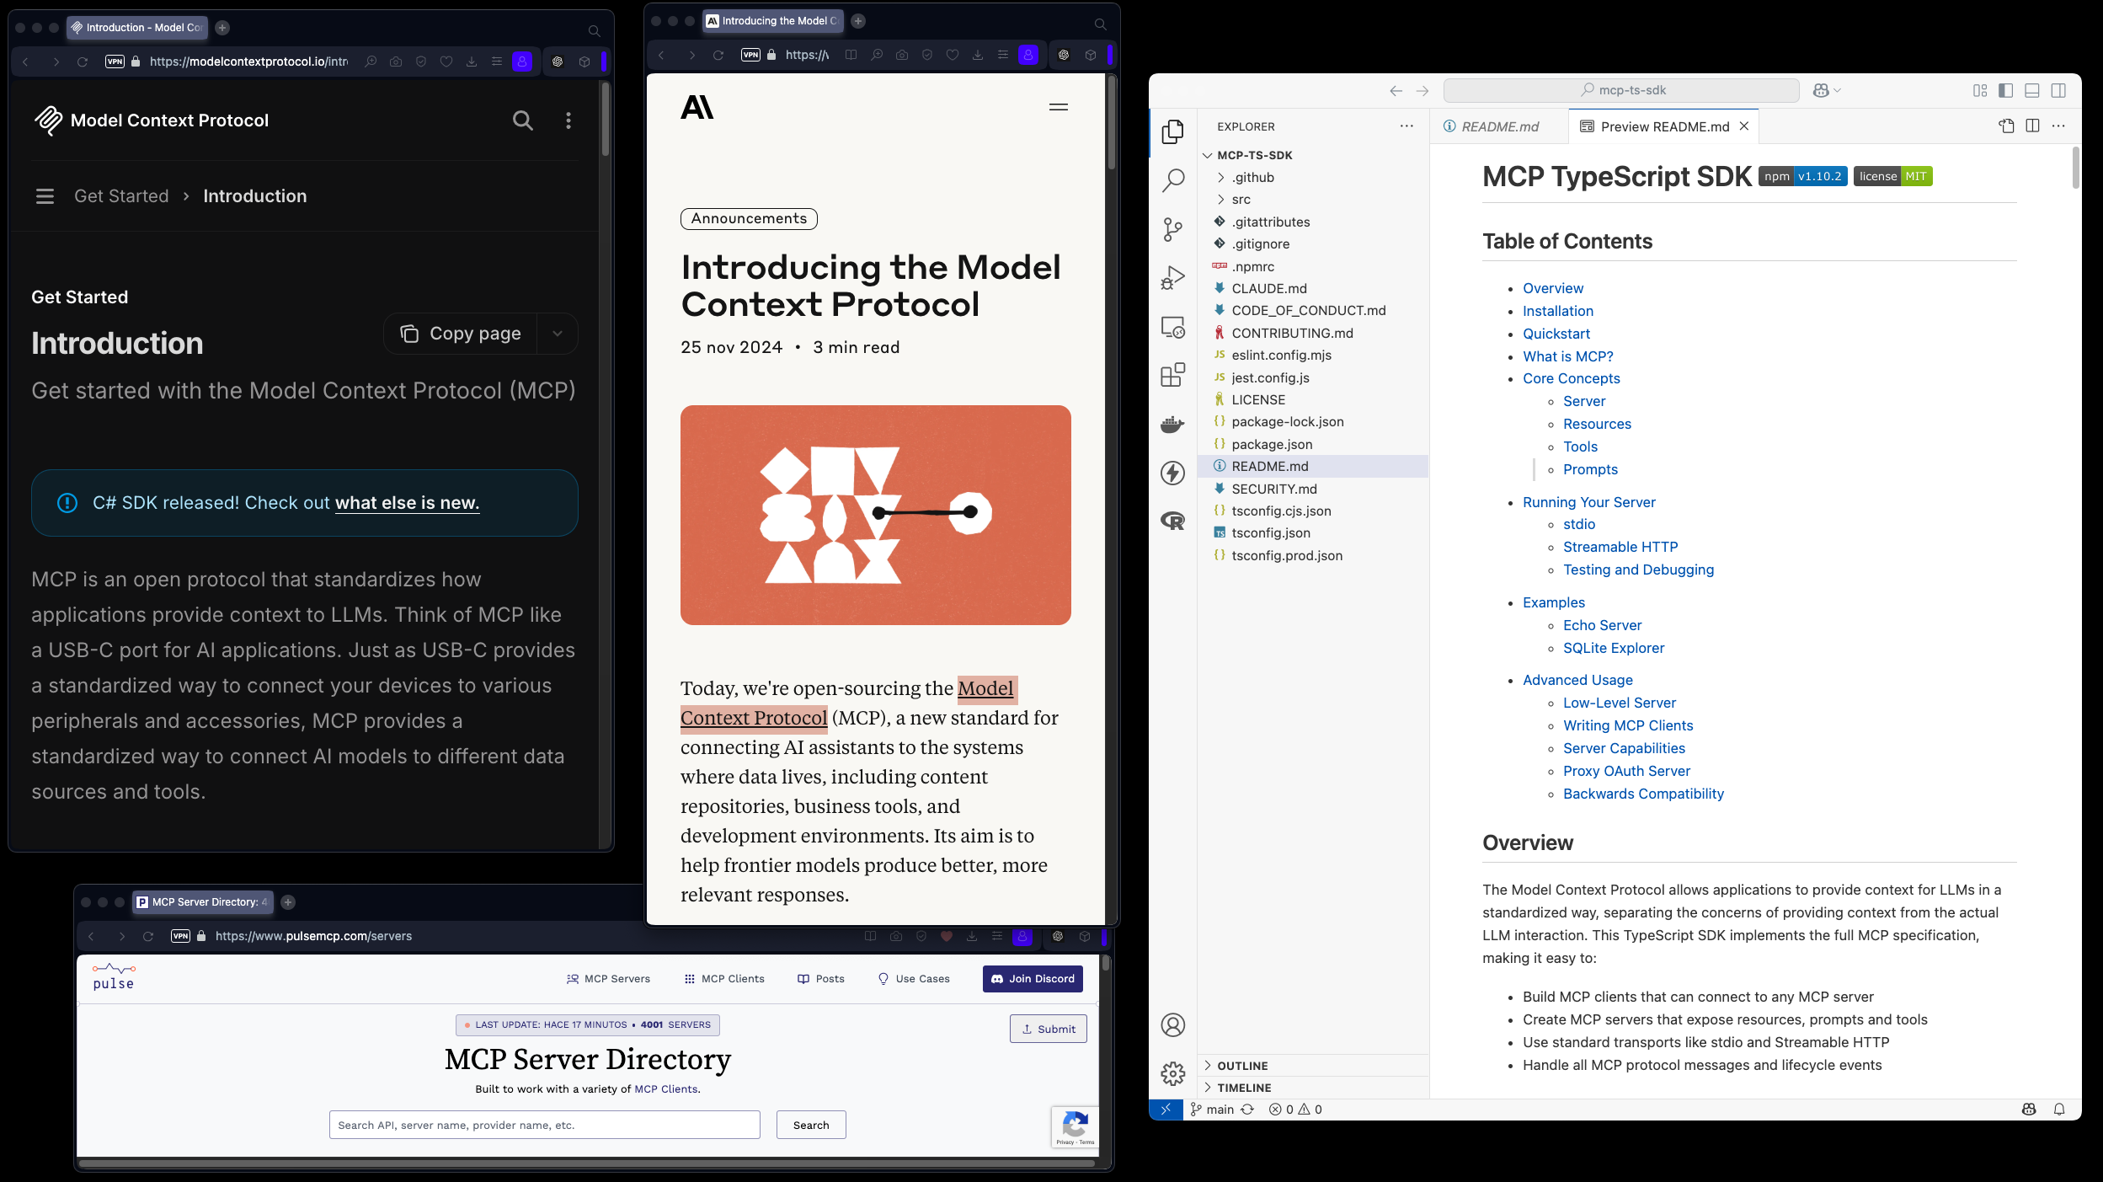Open Source Control view in VS Code
This screenshot has width=2103, height=1182.
(x=1172, y=229)
